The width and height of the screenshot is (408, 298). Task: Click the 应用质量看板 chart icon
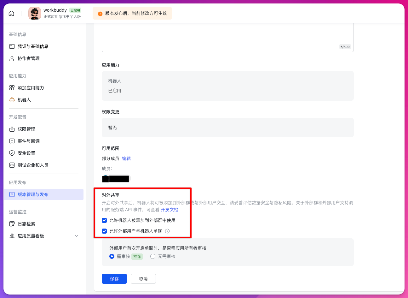pyautogui.click(x=12, y=236)
